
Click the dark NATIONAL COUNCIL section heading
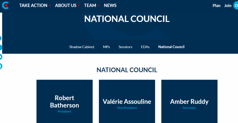coord(127,70)
